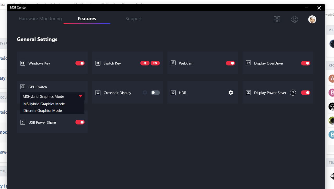
Task: Disable the Windows Key toggle
Action: [x=80, y=63]
